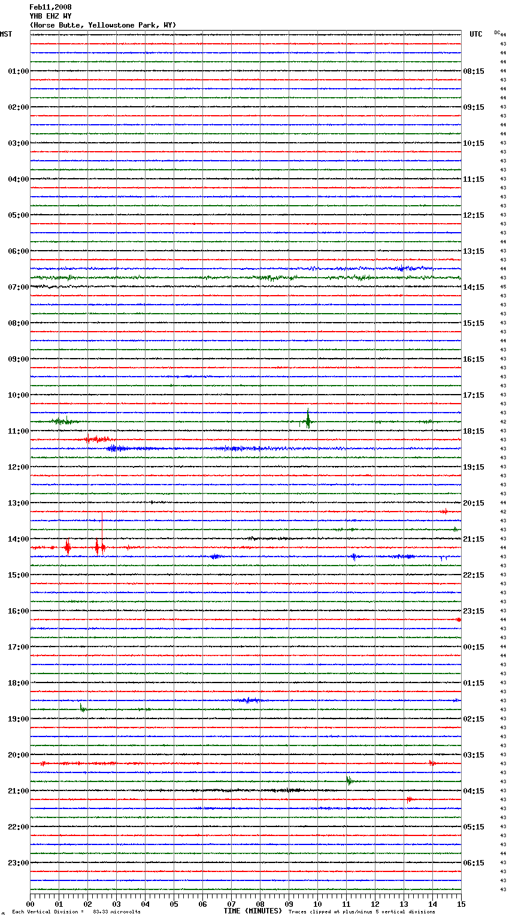The width and height of the screenshot is (509, 920).
Task: Click the UTC time label '18:15'
Action: coord(474,431)
